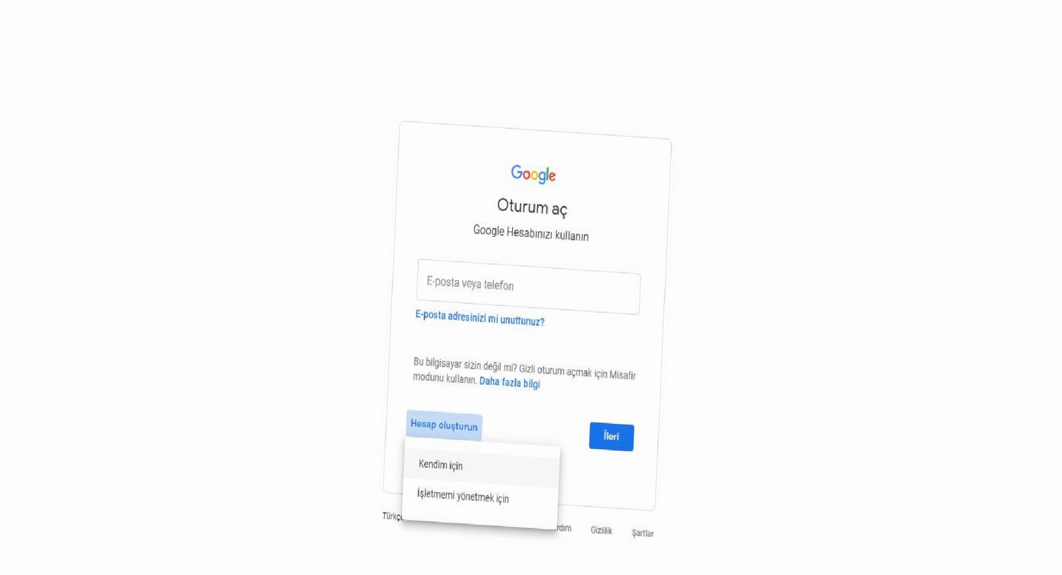Screen dimensions: 1062x575
Task: Click inside the email box's right end
Action: point(620,293)
